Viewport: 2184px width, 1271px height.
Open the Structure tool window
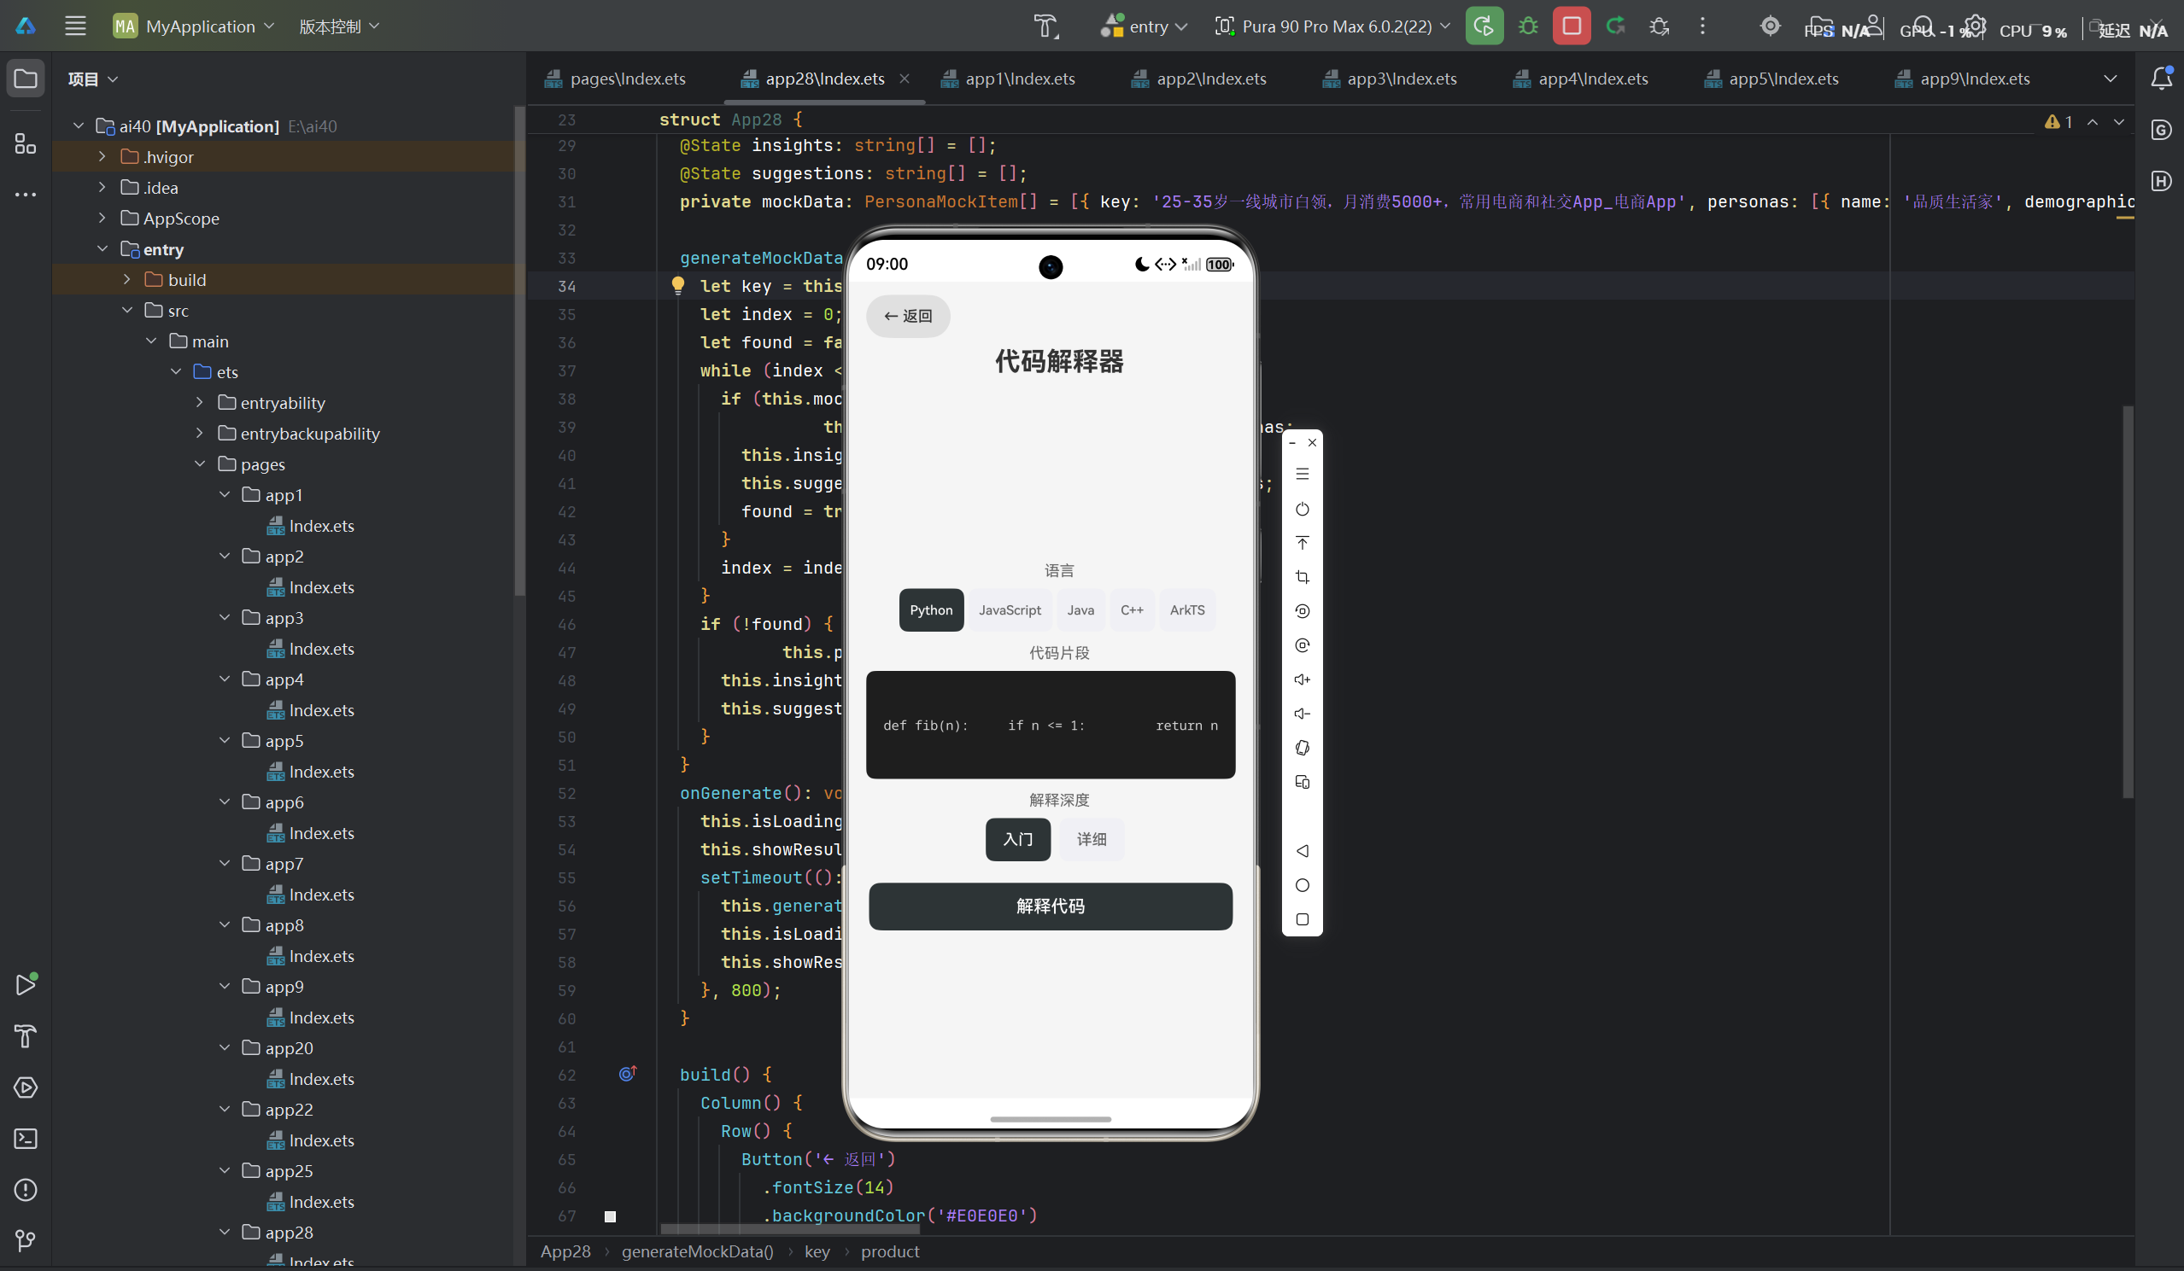(x=25, y=143)
